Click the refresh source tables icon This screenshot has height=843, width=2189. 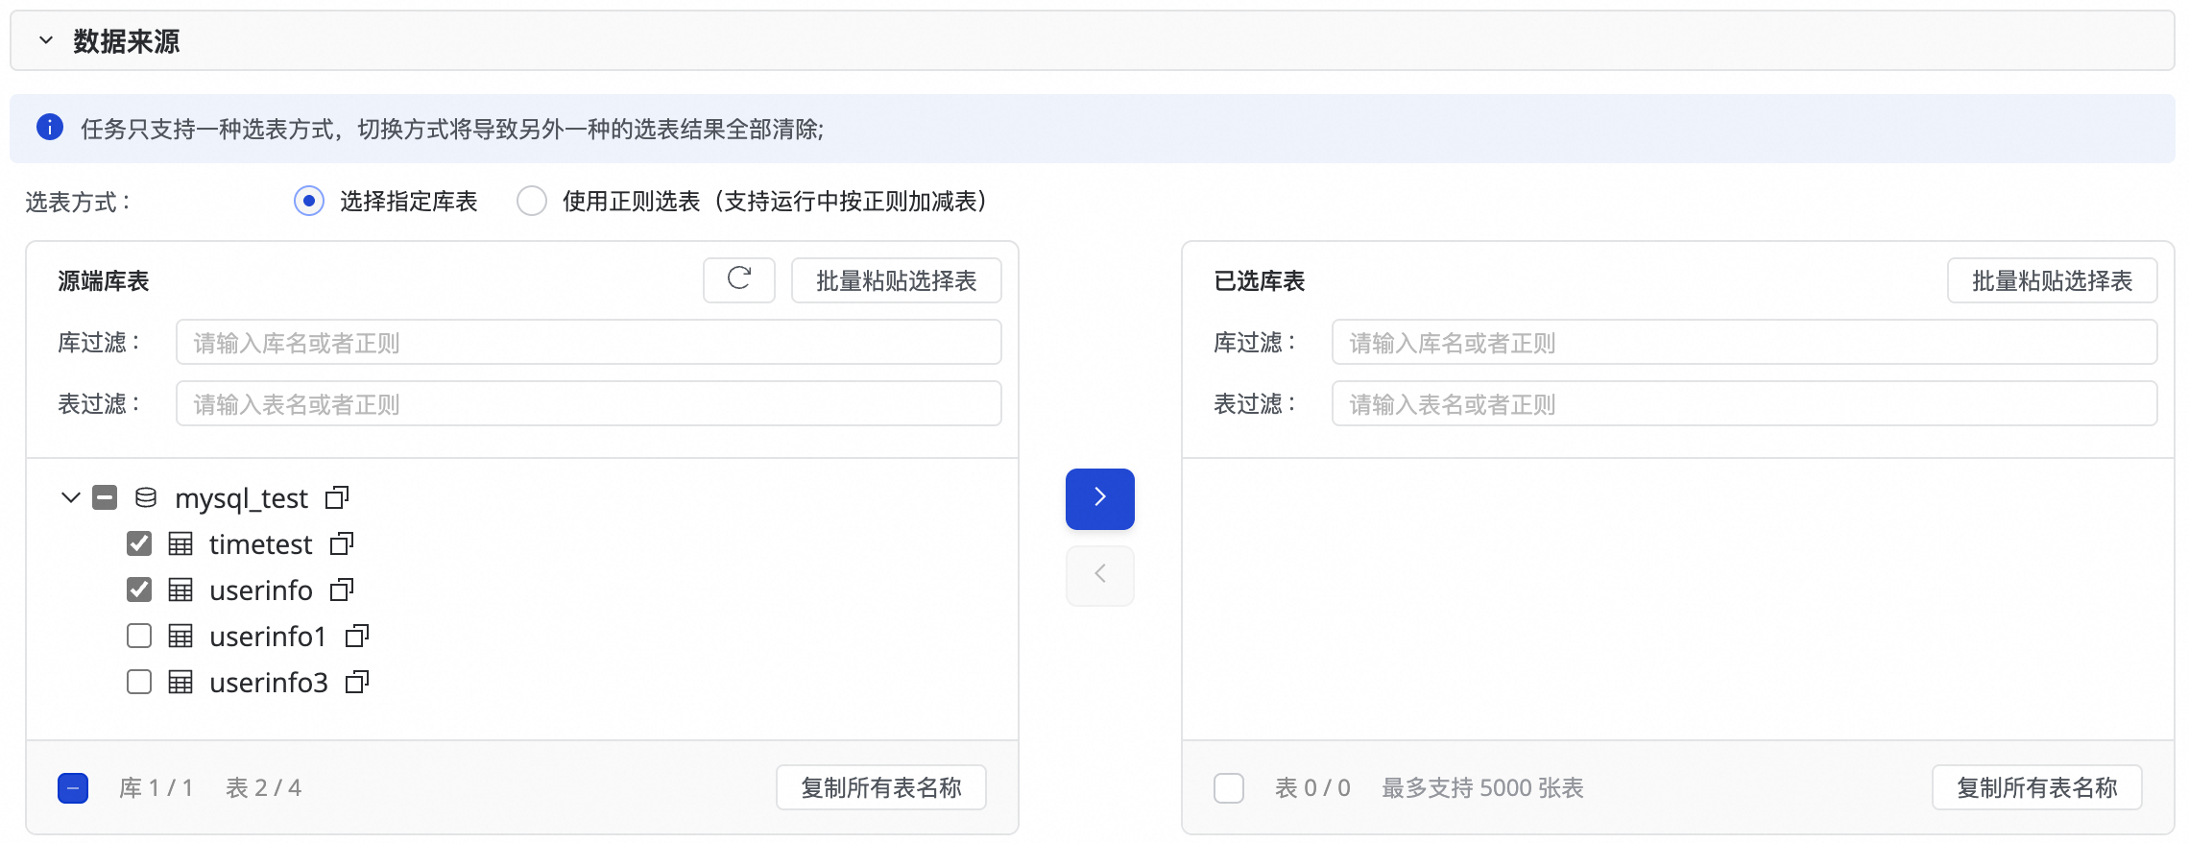738,279
